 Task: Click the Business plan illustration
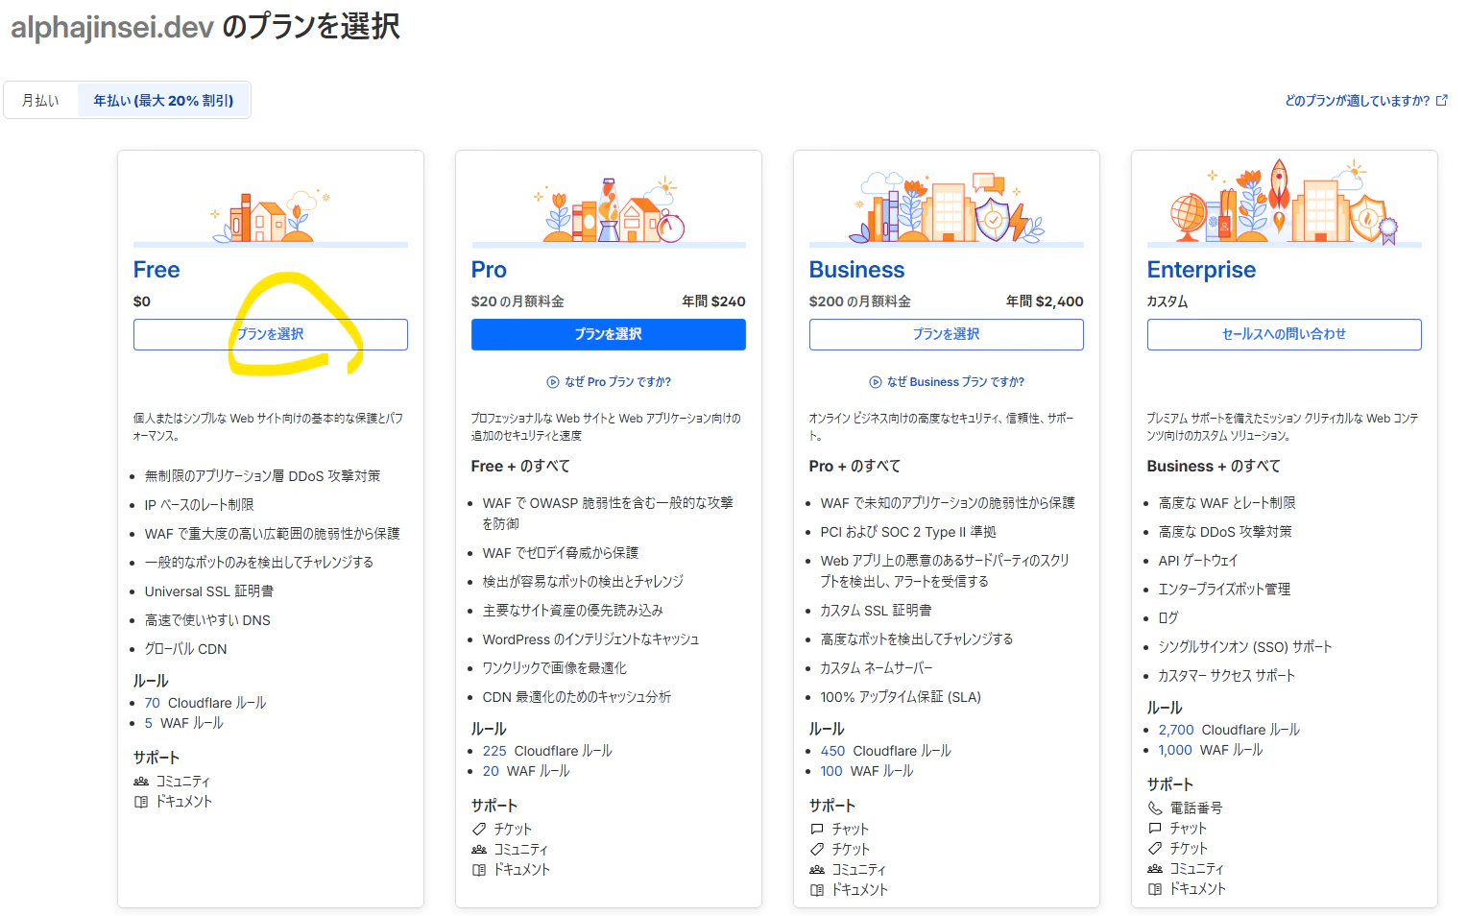947,207
